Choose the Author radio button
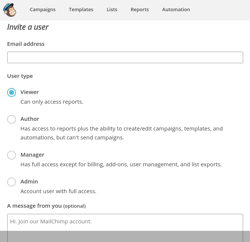This screenshot has width=250, height=242. pyautogui.click(x=12, y=119)
